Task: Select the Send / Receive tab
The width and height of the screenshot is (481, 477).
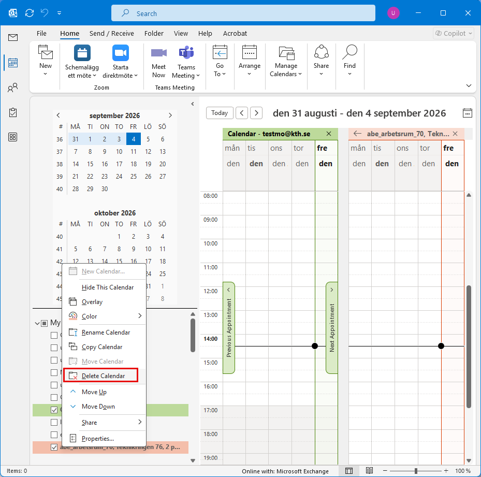Action: click(x=112, y=33)
